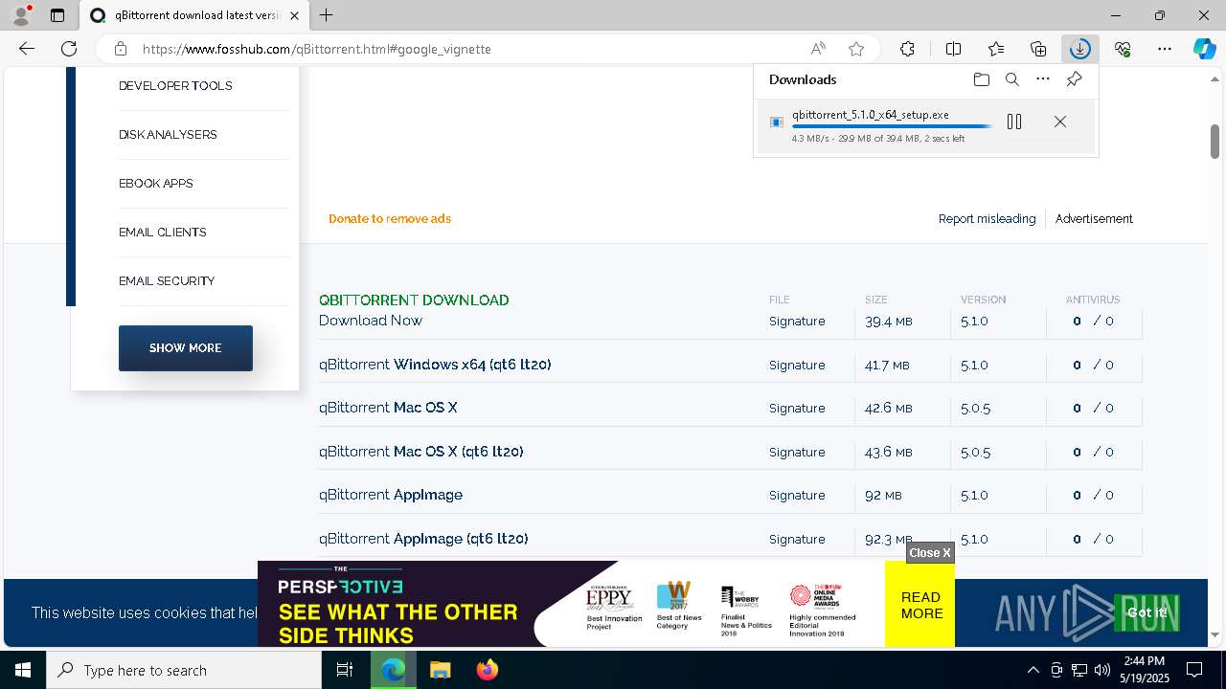The width and height of the screenshot is (1226, 689).
Task: Refresh the current page
Action: click(69, 49)
